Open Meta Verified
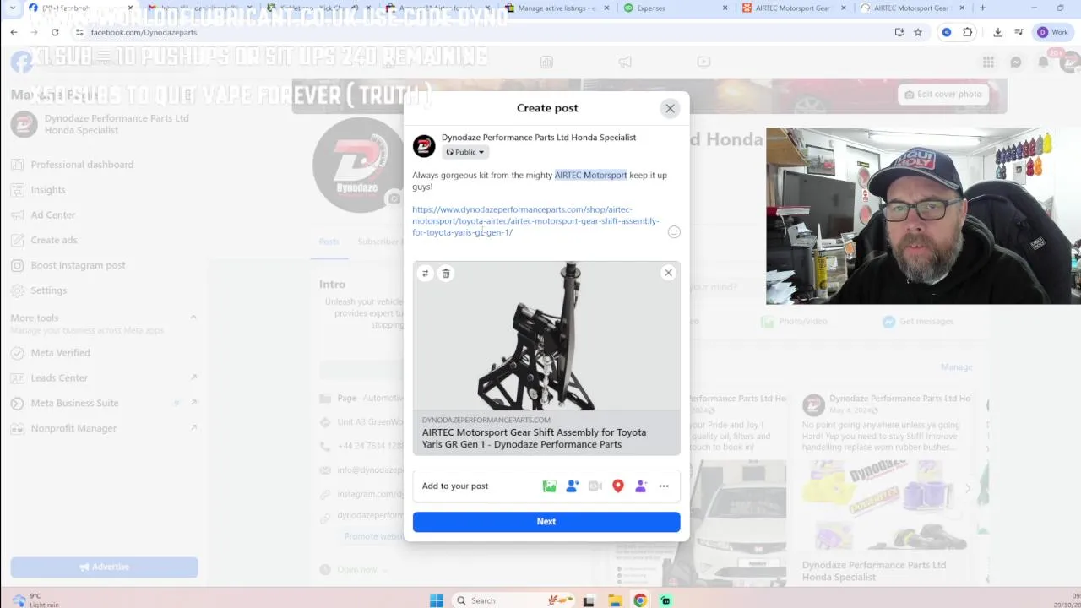1081x608 pixels. [60, 353]
